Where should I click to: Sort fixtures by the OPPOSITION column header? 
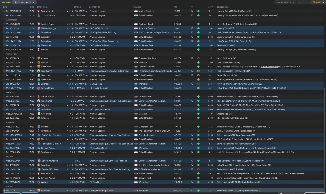point(42,7)
